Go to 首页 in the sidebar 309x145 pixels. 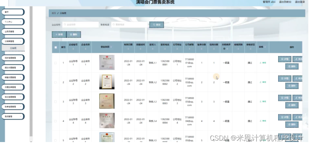(x=13, y=12)
